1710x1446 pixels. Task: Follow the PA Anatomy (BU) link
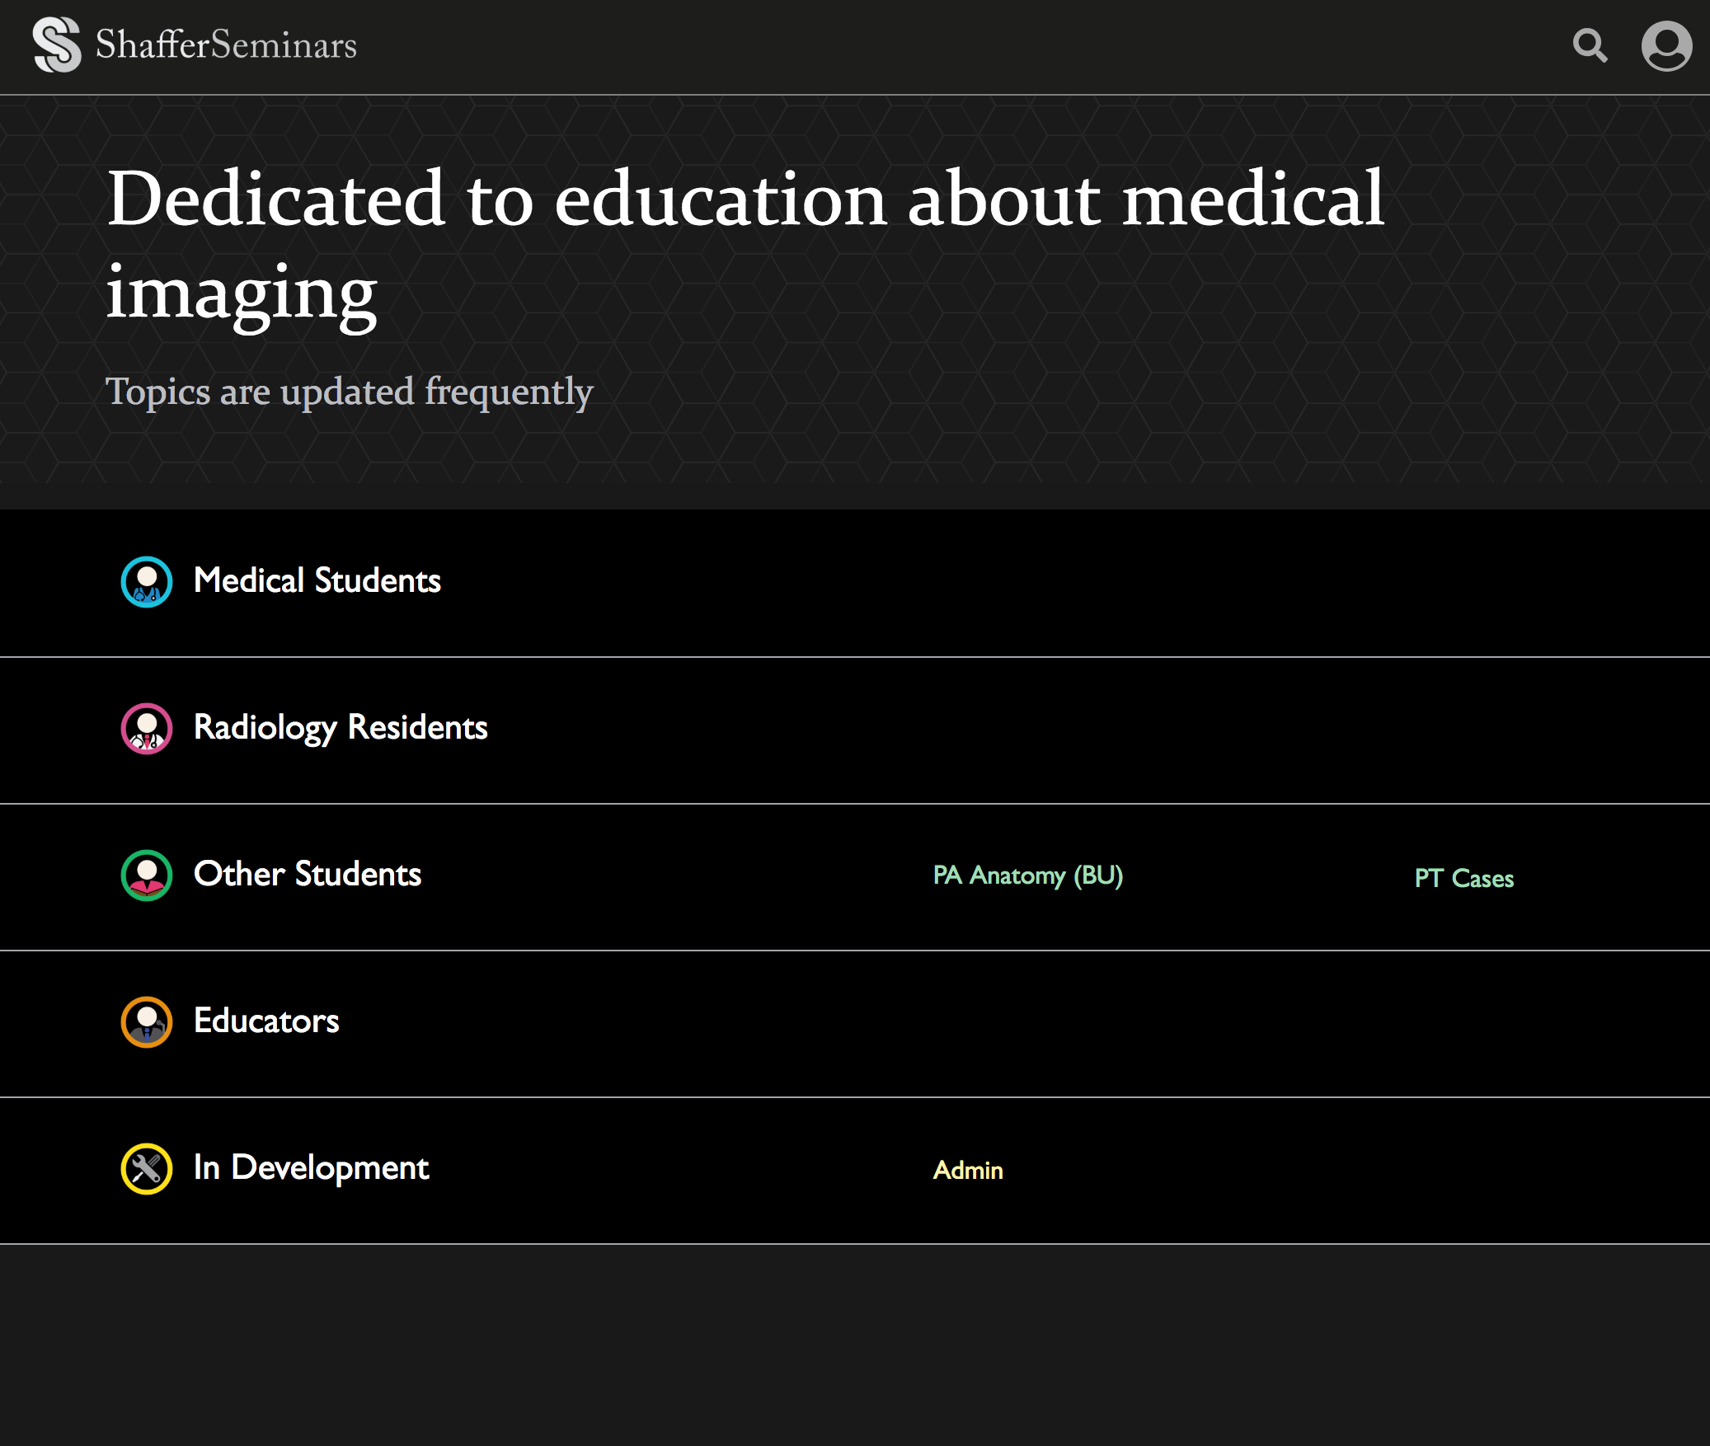click(1028, 876)
